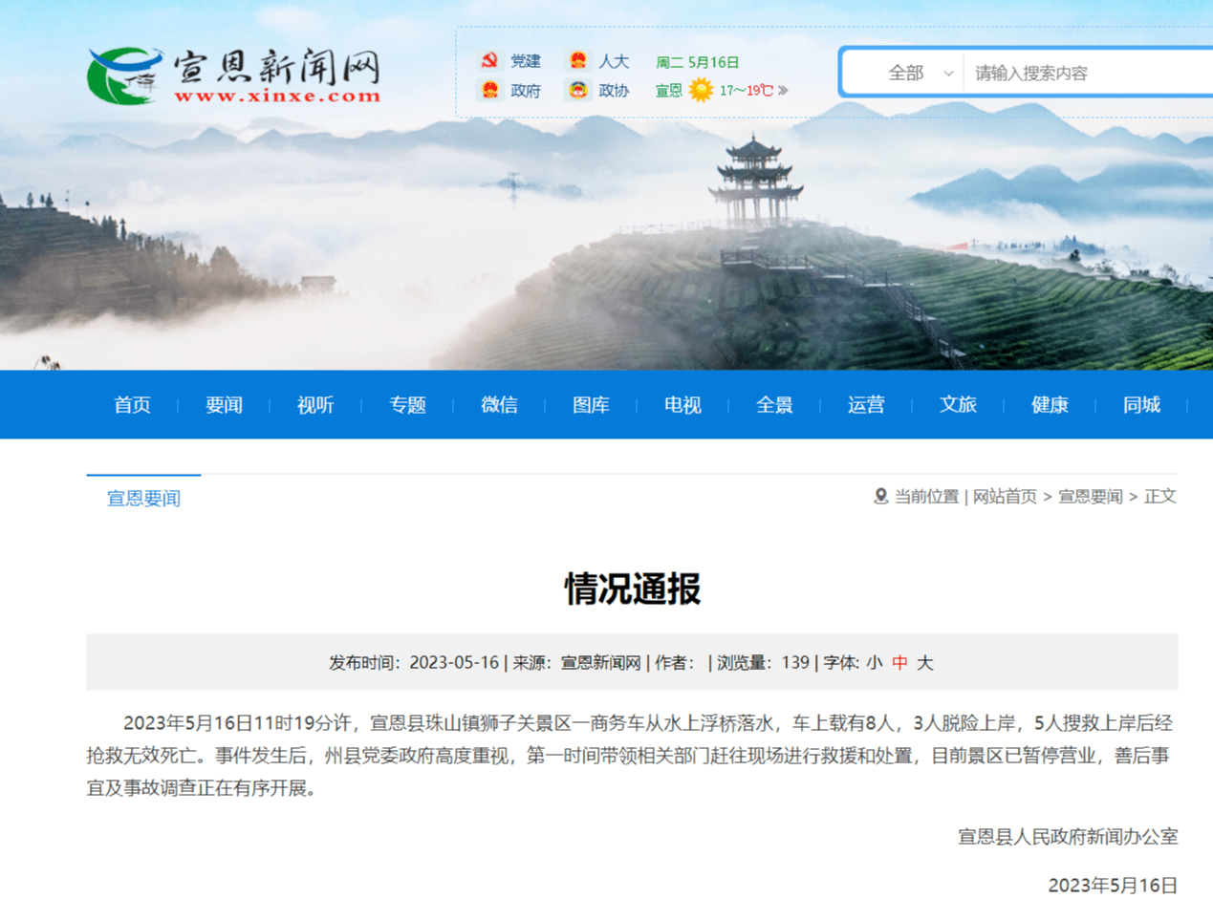The image size is (1213, 899).
Task: Click the source text 宣恩新闻网
Action: [600, 663]
